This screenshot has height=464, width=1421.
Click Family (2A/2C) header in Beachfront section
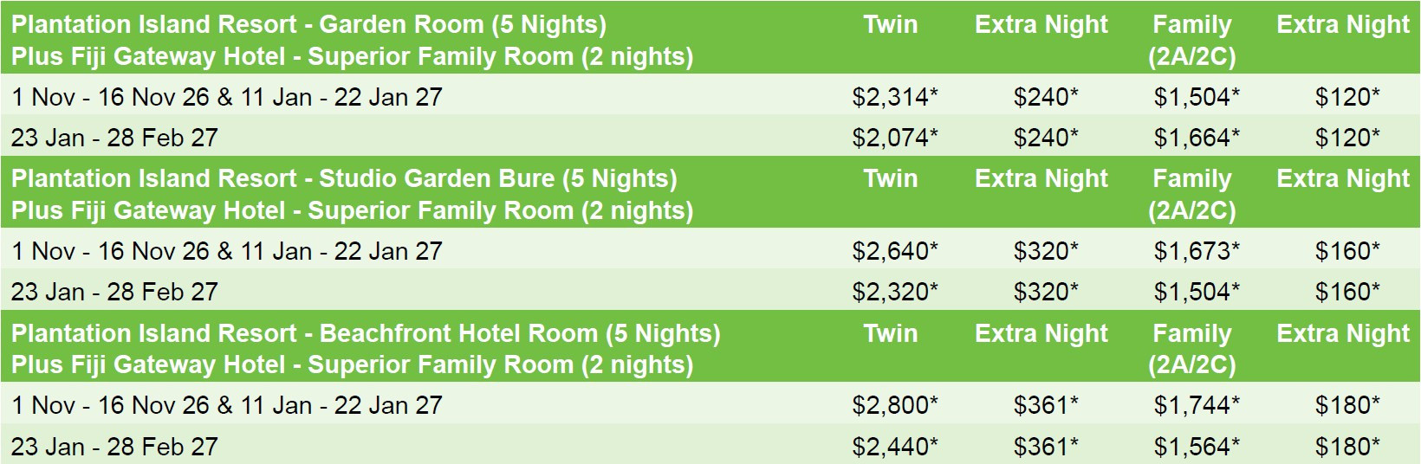click(x=1192, y=349)
